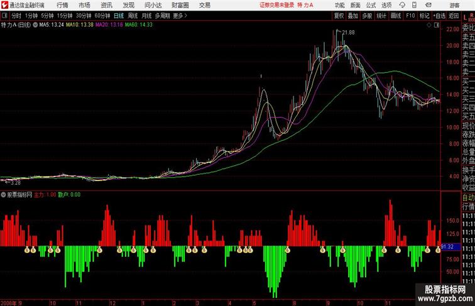Image resolution: width=475 pixels, height=306 pixels.
Task: Click the diamond icon above the price axis
Action: [x=429, y=25]
